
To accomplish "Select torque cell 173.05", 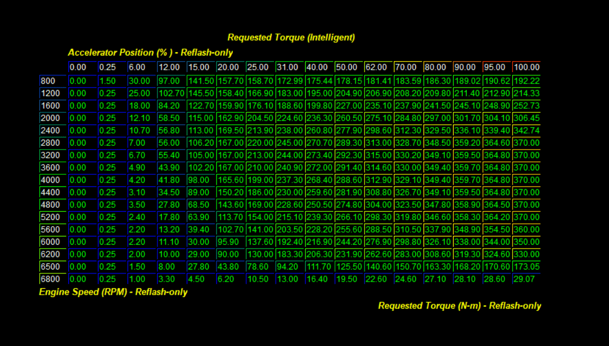I will [x=526, y=267].
